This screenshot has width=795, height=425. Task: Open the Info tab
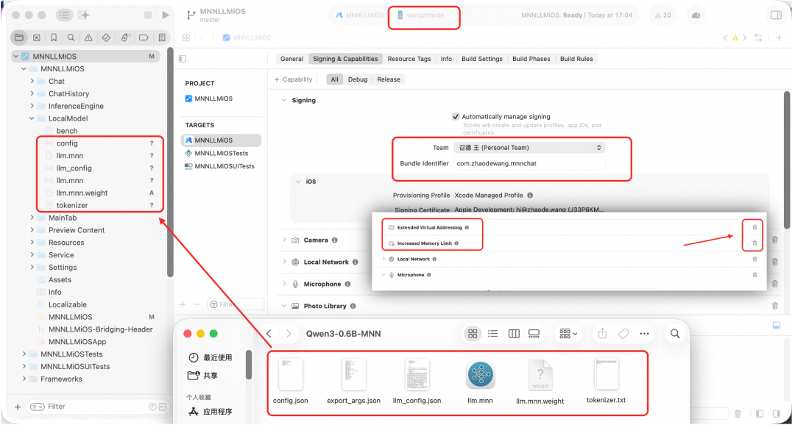(446, 59)
